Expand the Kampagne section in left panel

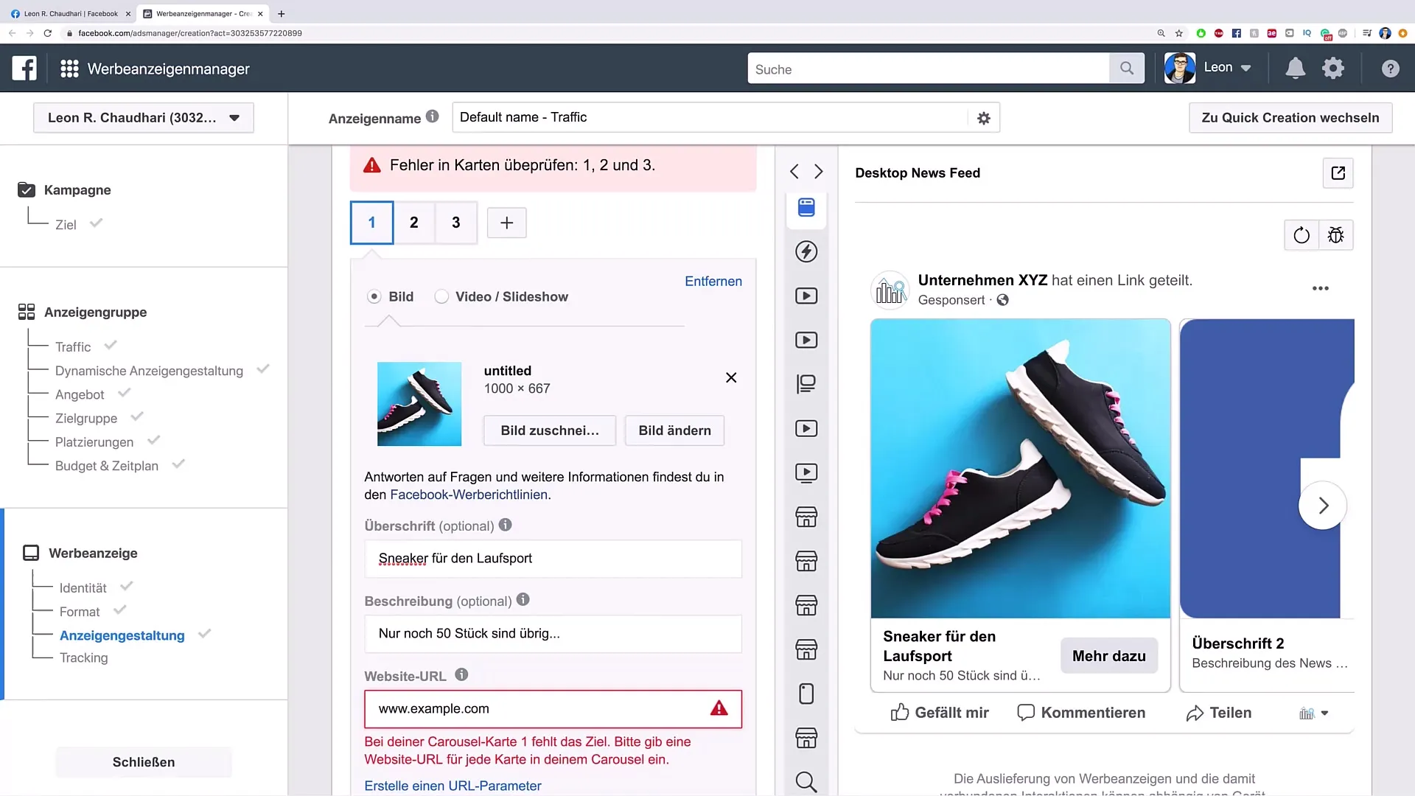pos(77,189)
